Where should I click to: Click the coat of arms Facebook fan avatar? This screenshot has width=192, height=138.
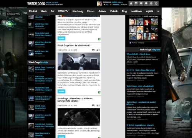pos(140,29)
